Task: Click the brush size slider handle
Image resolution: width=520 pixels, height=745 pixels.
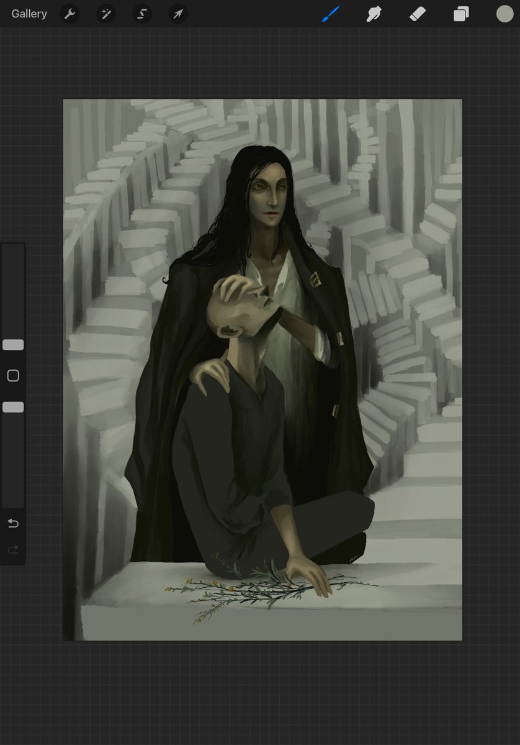Action: click(13, 345)
